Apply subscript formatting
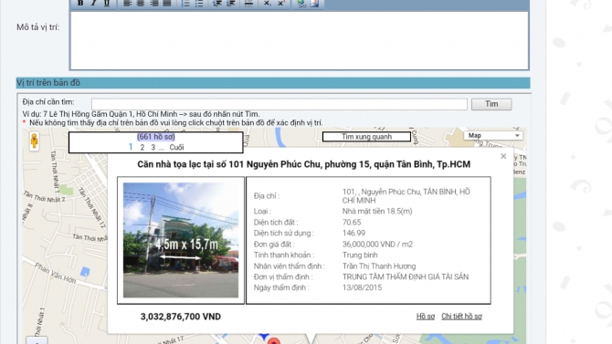This screenshot has width=612, height=344. (x=267, y=3)
